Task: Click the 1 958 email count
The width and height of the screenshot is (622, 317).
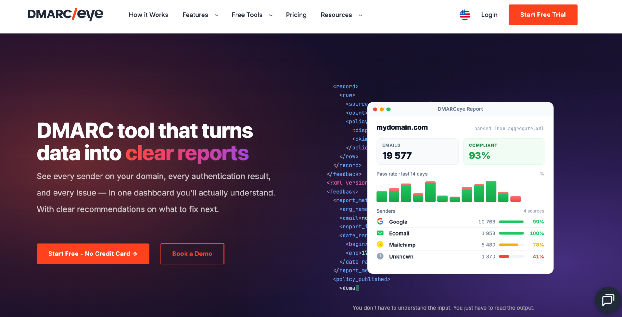Action: [488, 233]
